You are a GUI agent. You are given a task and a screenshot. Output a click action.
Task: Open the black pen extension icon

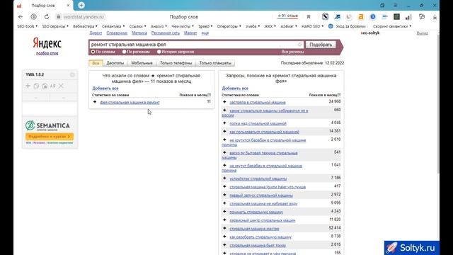(325, 17)
